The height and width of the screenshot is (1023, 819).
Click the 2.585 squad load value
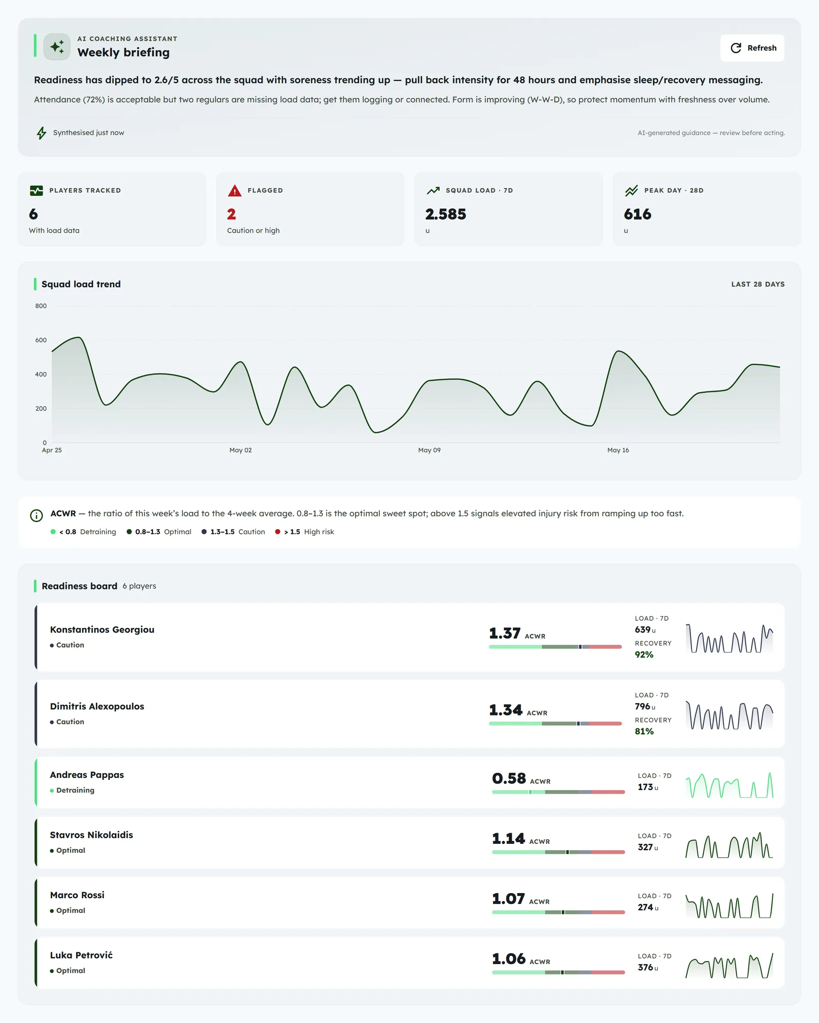click(x=446, y=214)
